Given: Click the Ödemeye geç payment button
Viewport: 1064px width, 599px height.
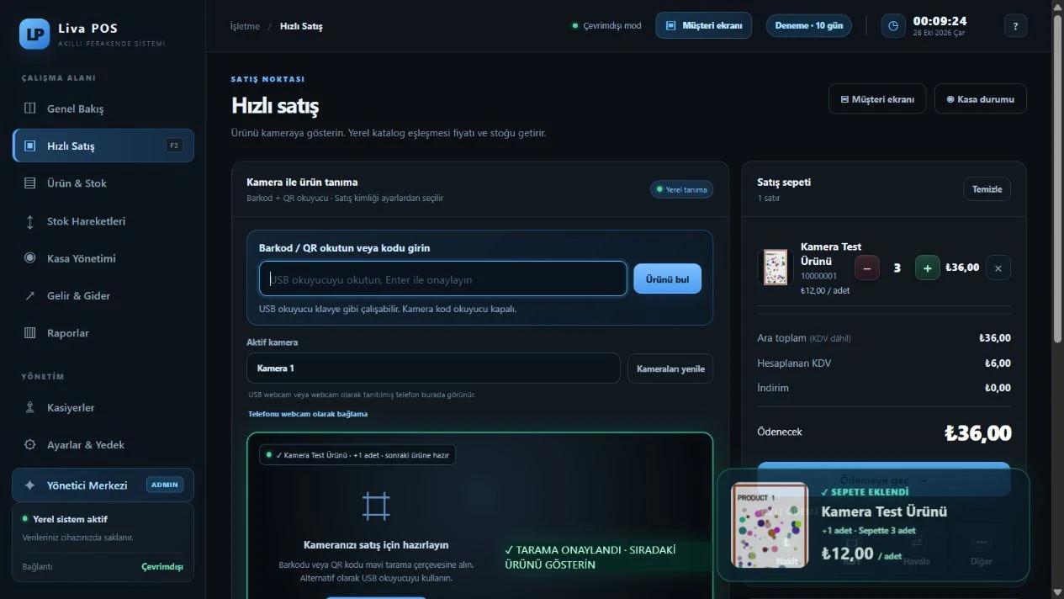Looking at the screenshot, I should tap(884, 479).
